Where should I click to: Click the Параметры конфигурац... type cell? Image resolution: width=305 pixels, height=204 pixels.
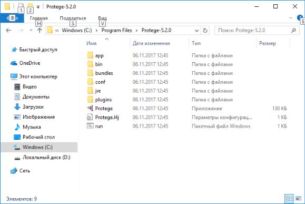coord(222,118)
